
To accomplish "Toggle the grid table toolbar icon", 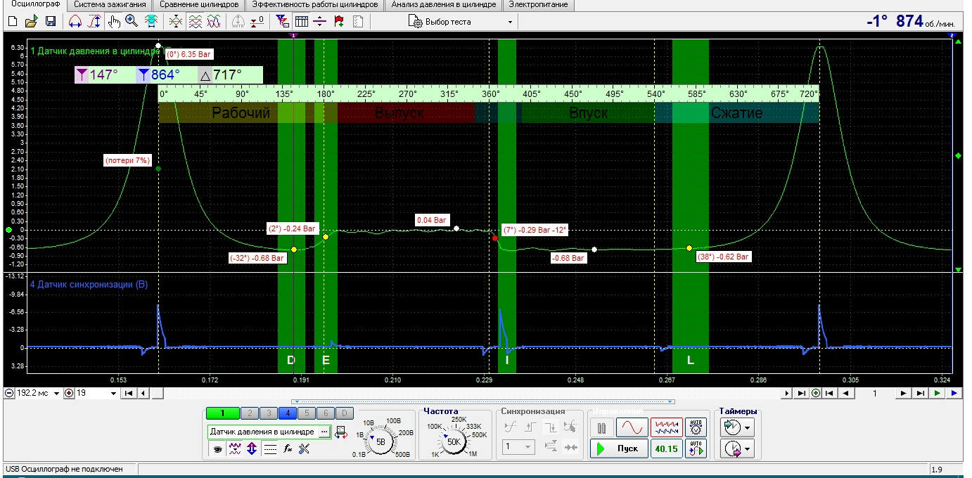I will click(301, 22).
